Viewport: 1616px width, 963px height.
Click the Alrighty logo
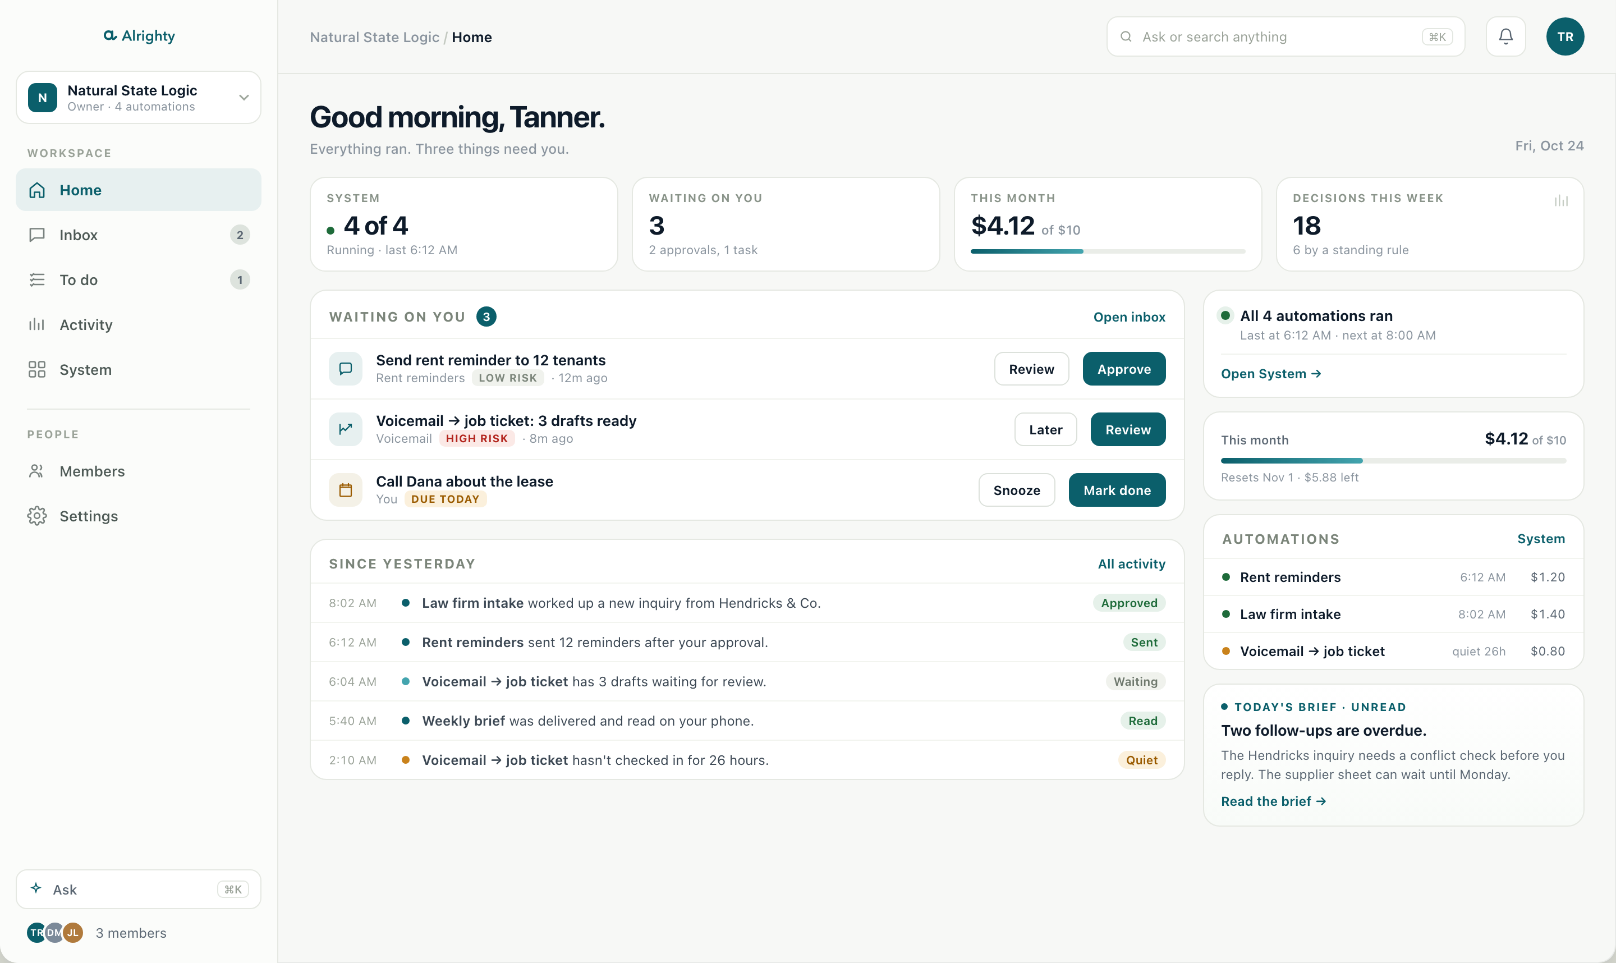[139, 36]
